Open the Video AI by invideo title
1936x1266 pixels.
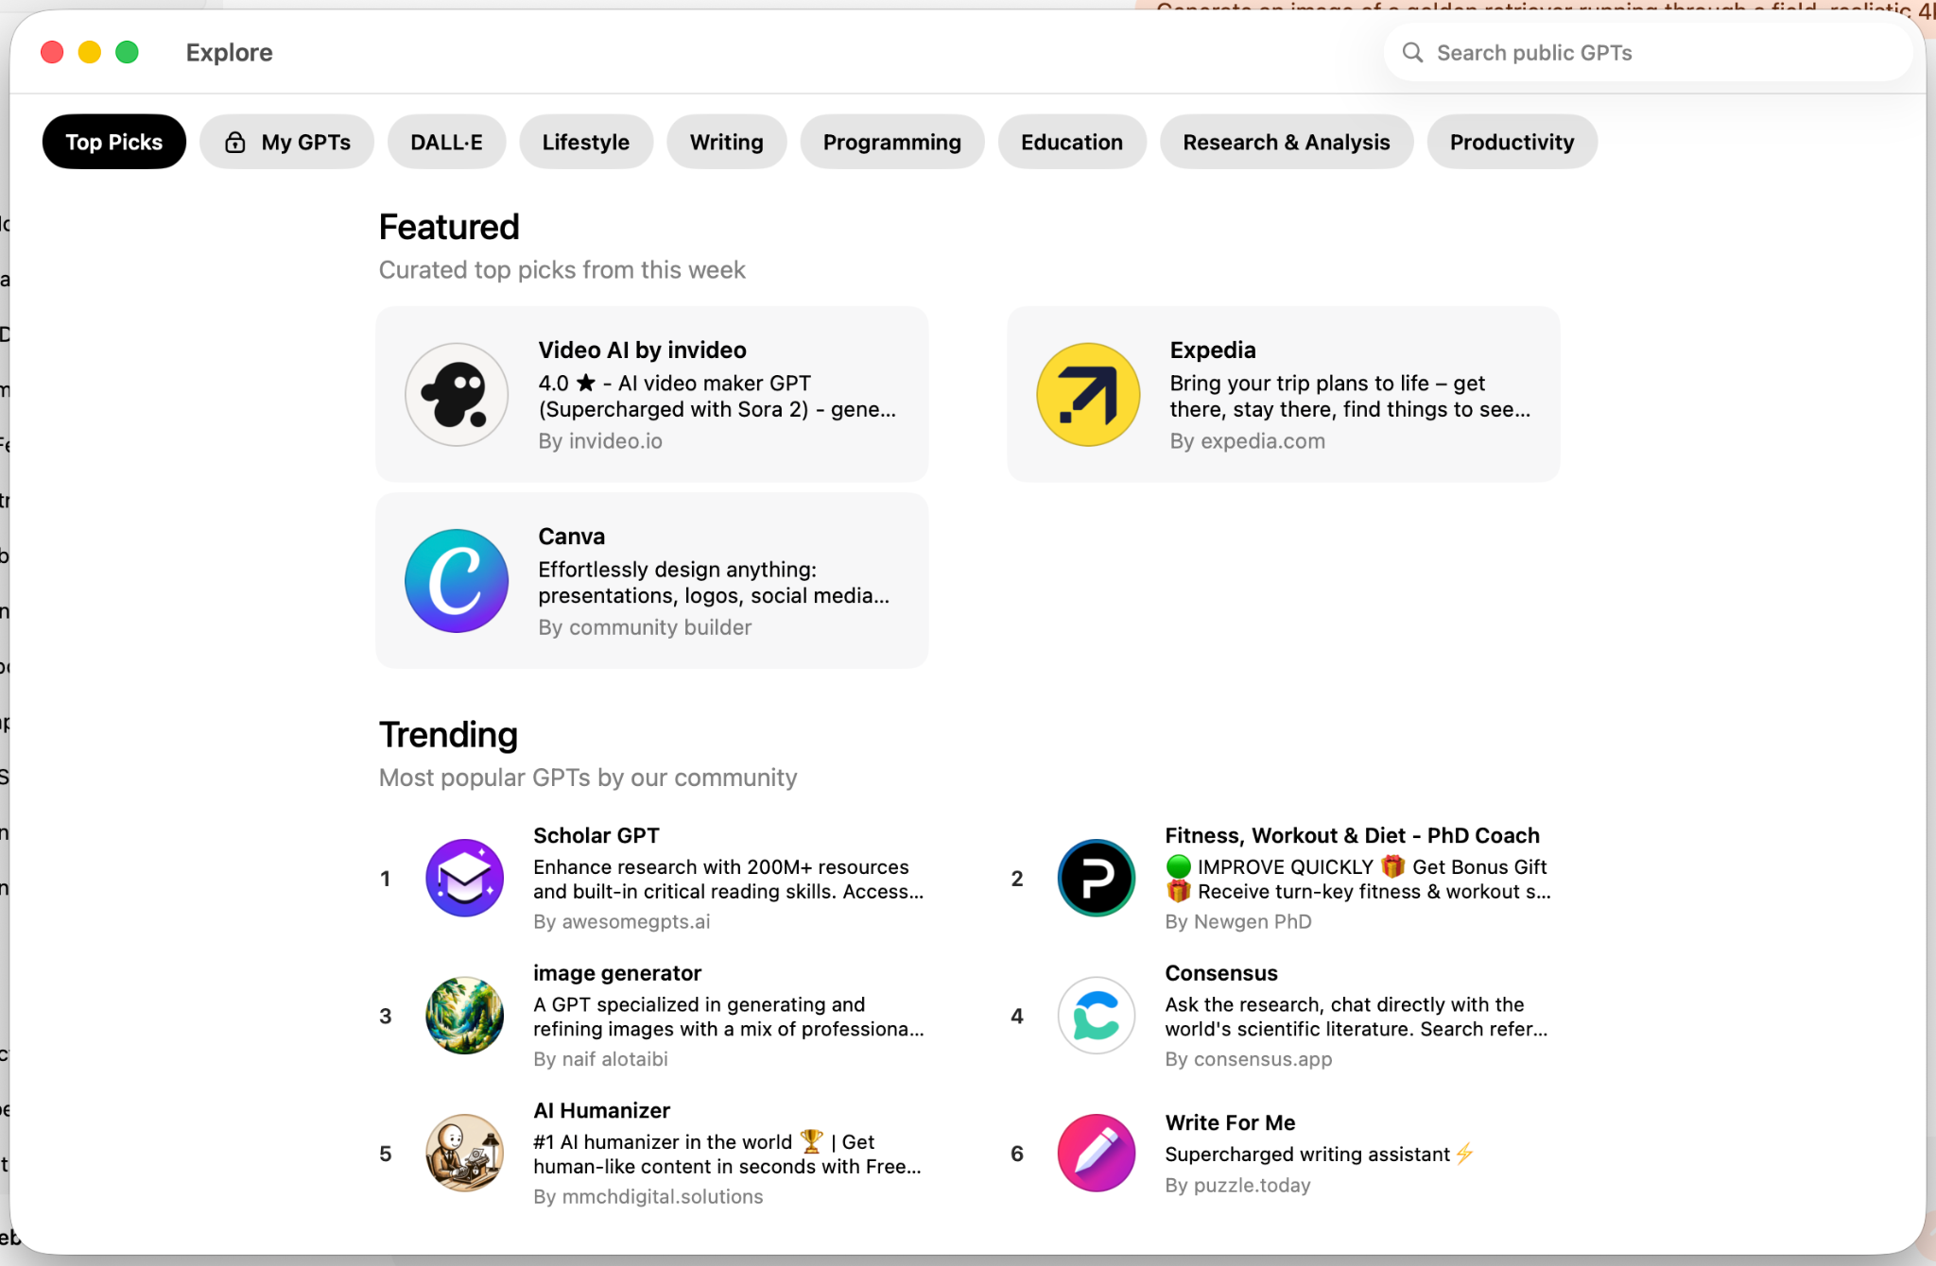[642, 350]
